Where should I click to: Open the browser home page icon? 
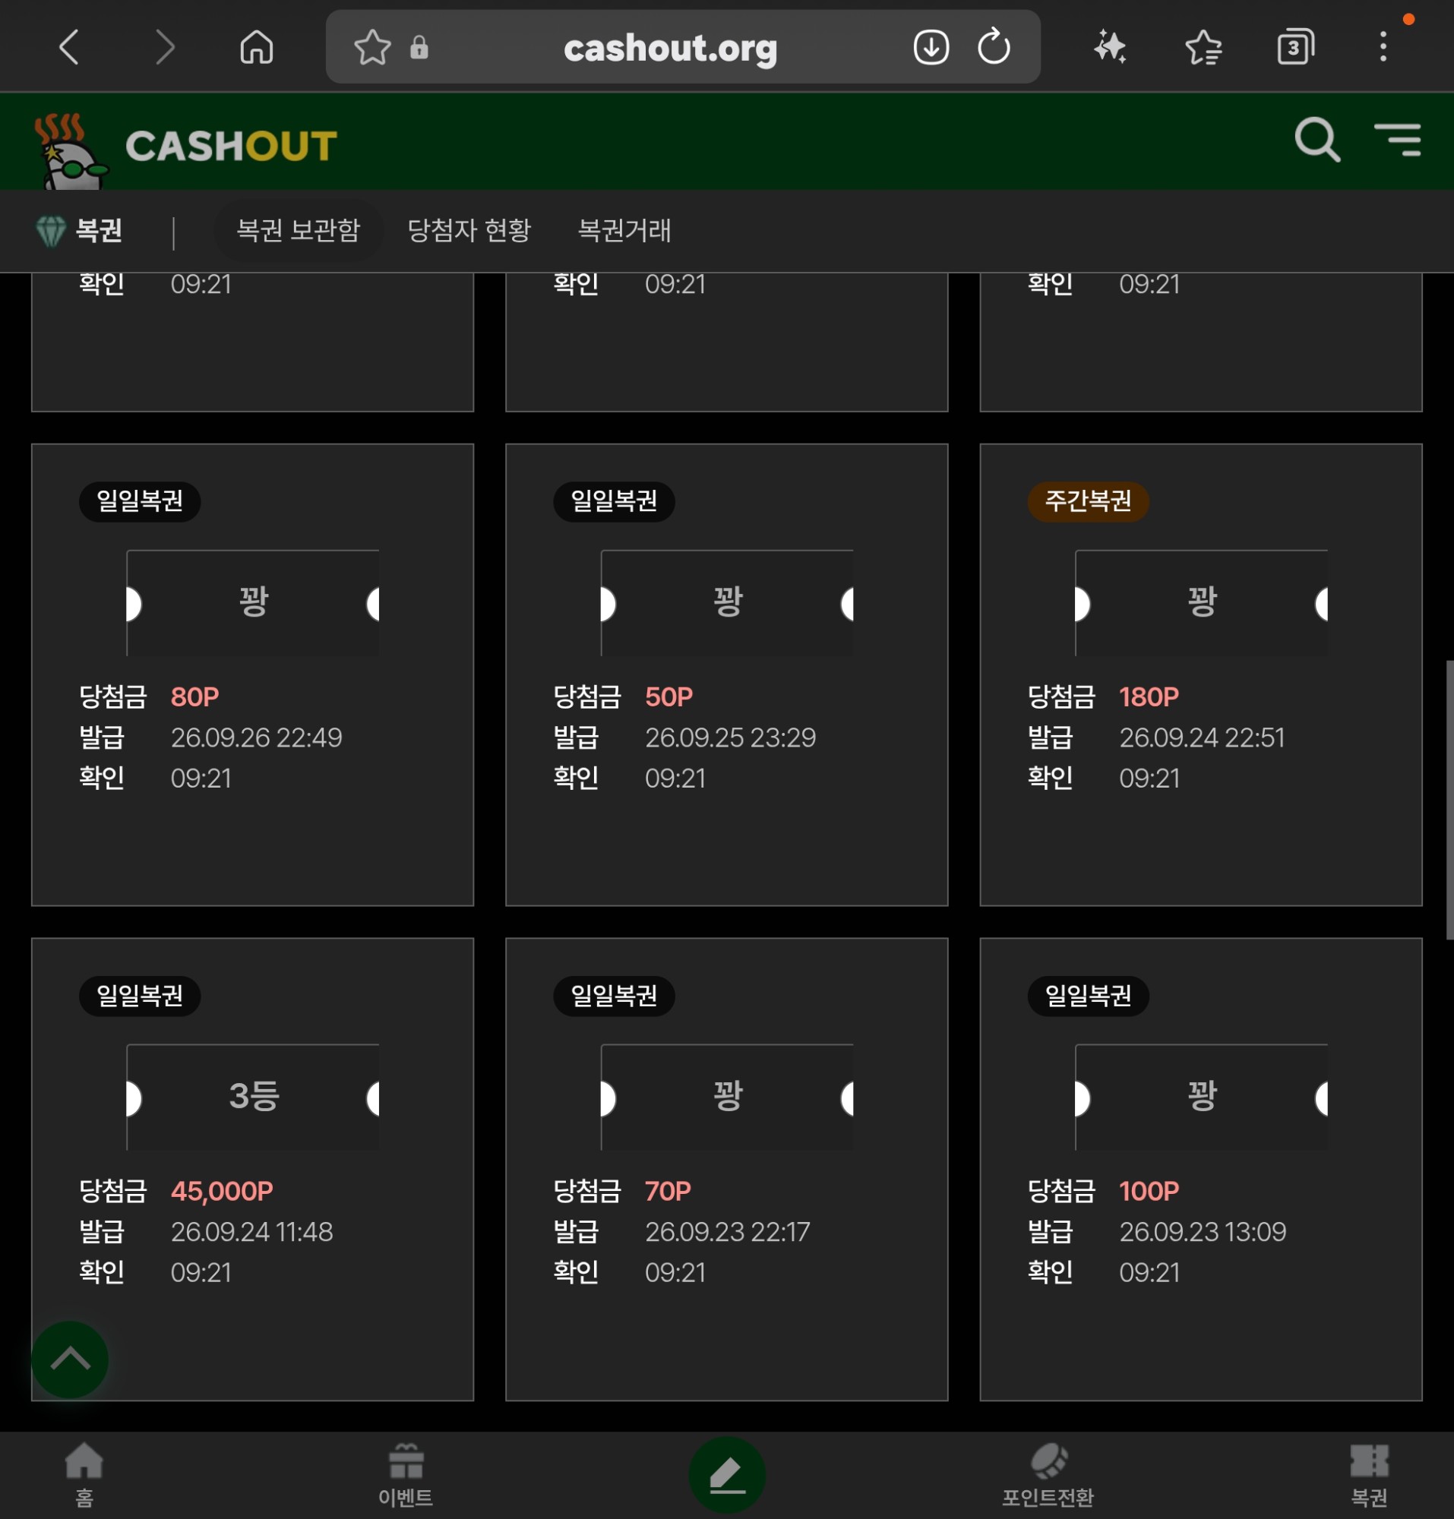(x=257, y=47)
